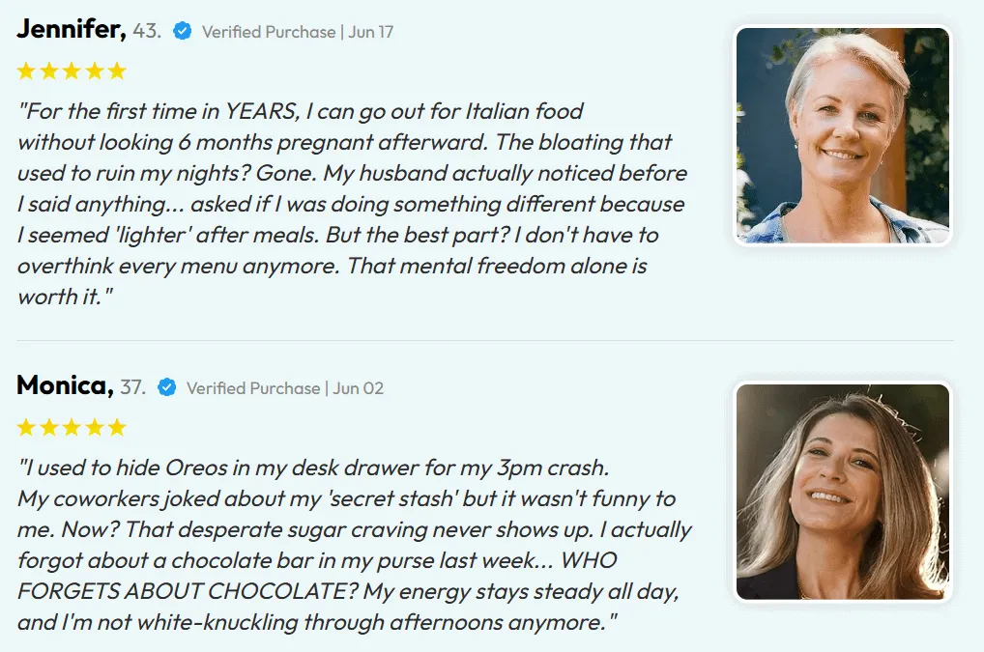Click the fourth star of Jennifer's rating

94,71
